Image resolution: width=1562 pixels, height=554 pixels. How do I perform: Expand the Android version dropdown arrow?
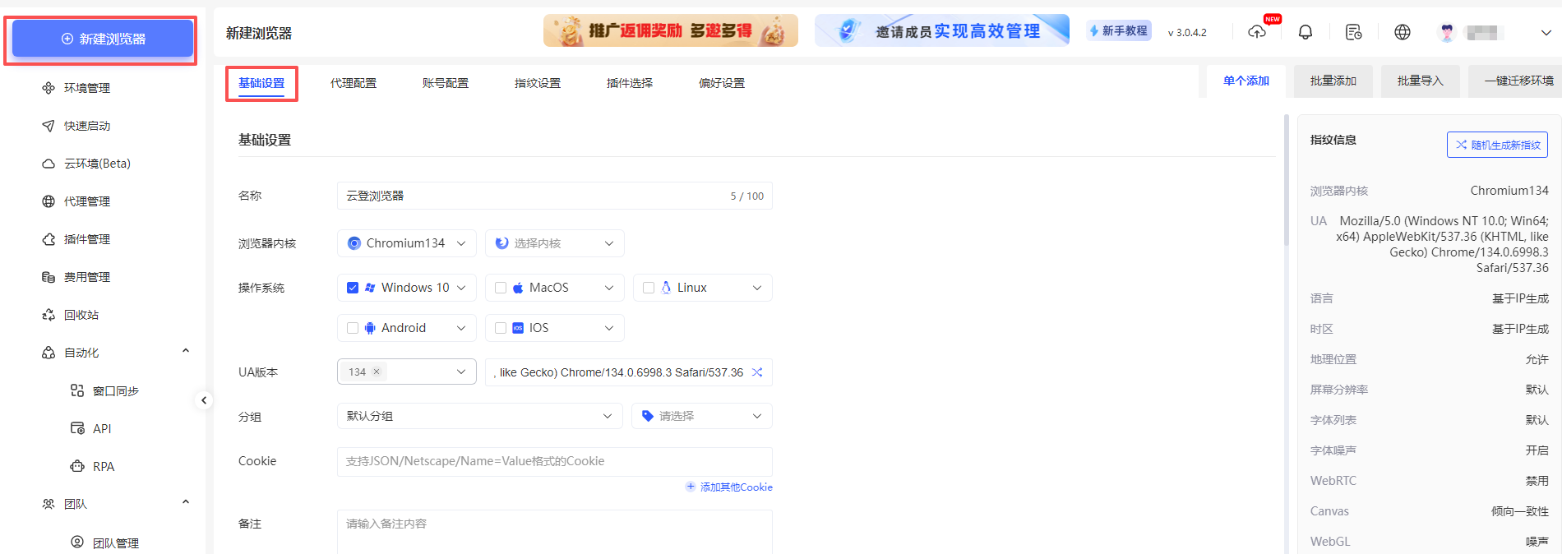[x=461, y=328]
